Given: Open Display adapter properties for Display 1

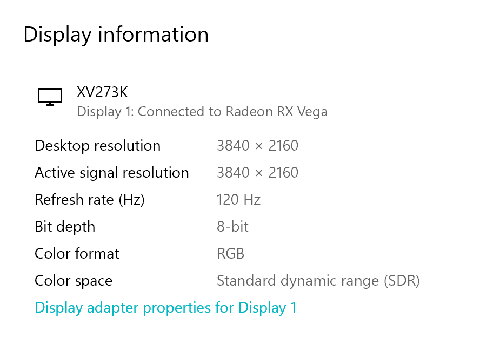Looking at the screenshot, I should (x=165, y=308).
